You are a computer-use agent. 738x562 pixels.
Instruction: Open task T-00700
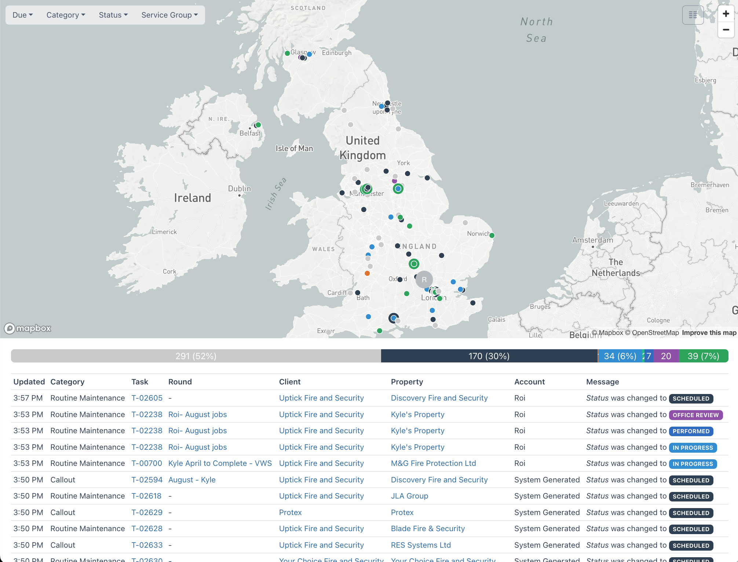point(146,463)
